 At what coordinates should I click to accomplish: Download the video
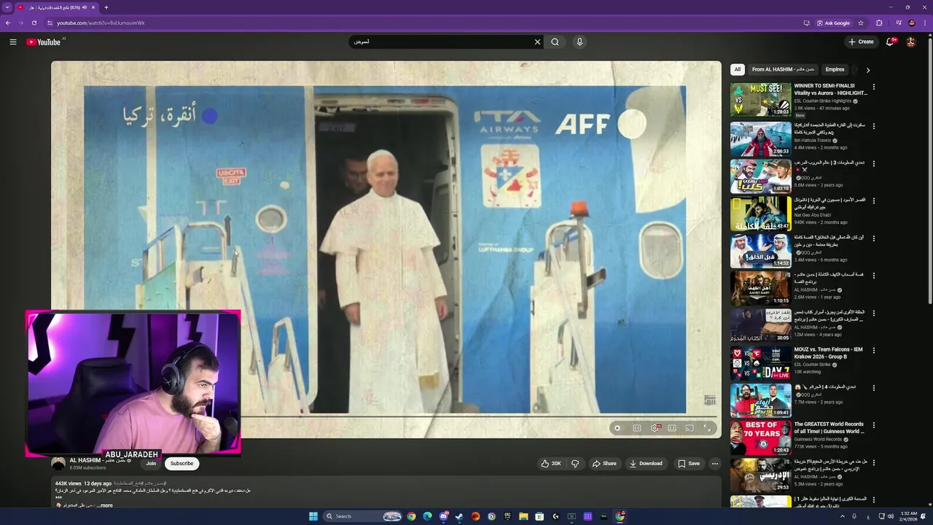pos(646,463)
